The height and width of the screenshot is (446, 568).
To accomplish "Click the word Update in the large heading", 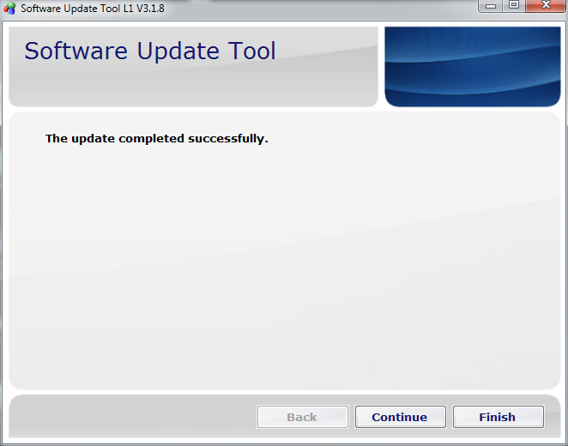I will pyautogui.click(x=166, y=51).
